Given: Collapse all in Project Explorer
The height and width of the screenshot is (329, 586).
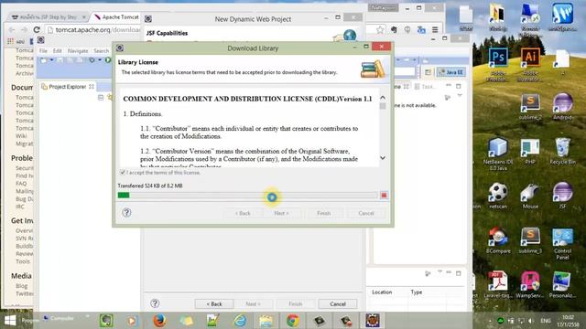Looking at the screenshot, I should [x=101, y=98].
